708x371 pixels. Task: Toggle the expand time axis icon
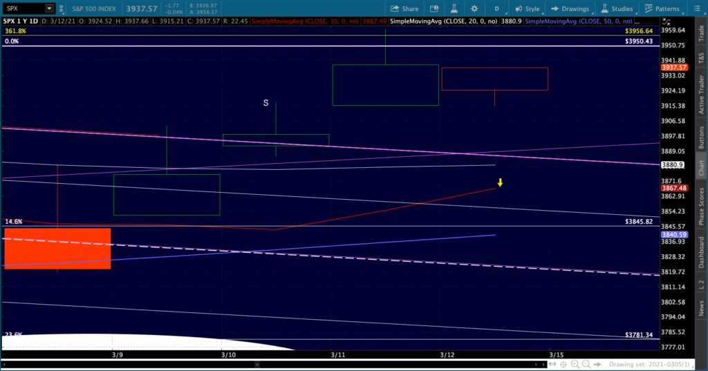(x=552, y=364)
